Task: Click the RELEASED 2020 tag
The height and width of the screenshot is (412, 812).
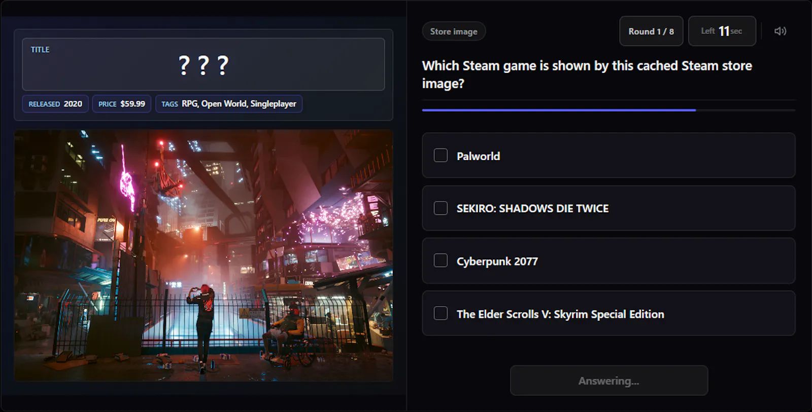Action: 55,103
